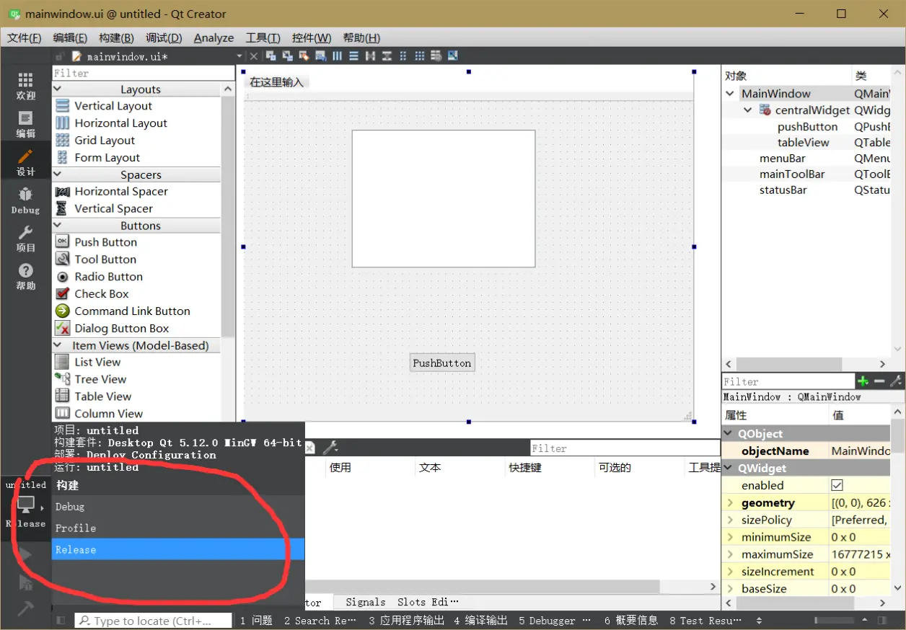
Task: Select Debug build configuration
Action: 178,507
